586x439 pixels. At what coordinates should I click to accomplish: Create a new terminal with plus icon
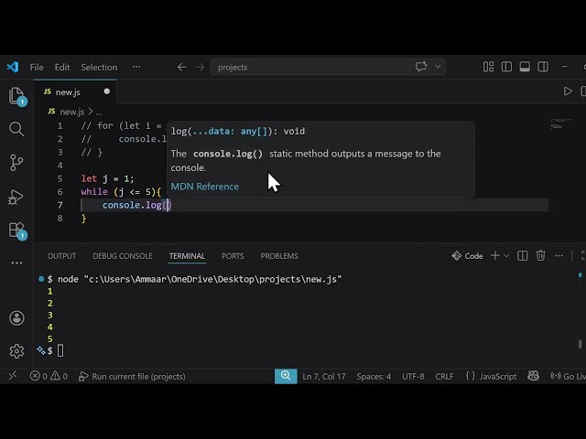click(x=494, y=255)
